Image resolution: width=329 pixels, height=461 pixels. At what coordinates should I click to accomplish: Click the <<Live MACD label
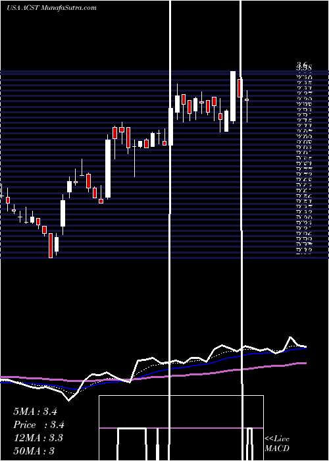click(x=277, y=443)
